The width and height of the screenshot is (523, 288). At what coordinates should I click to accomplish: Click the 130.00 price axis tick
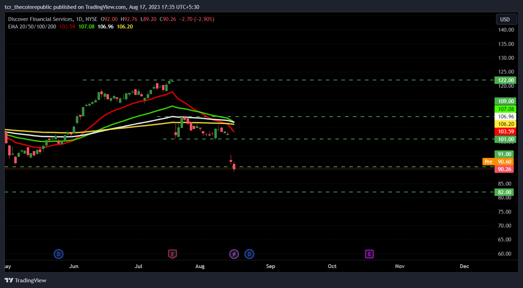pos(506,58)
